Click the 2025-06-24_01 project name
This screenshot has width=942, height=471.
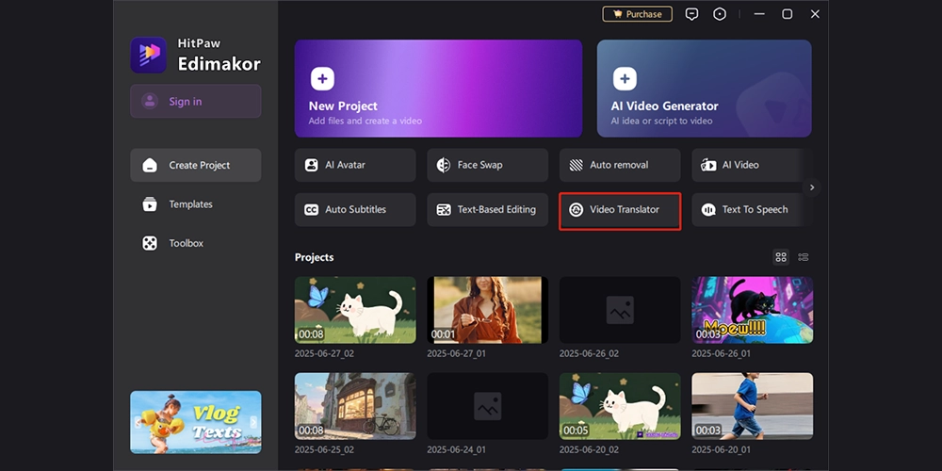[x=457, y=449]
